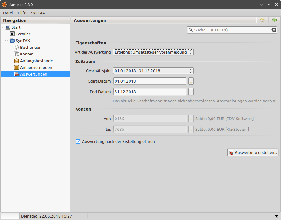The height and width of the screenshot is (220, 281).
Task: Click the bis account chooser button
Action: [191, 129]
